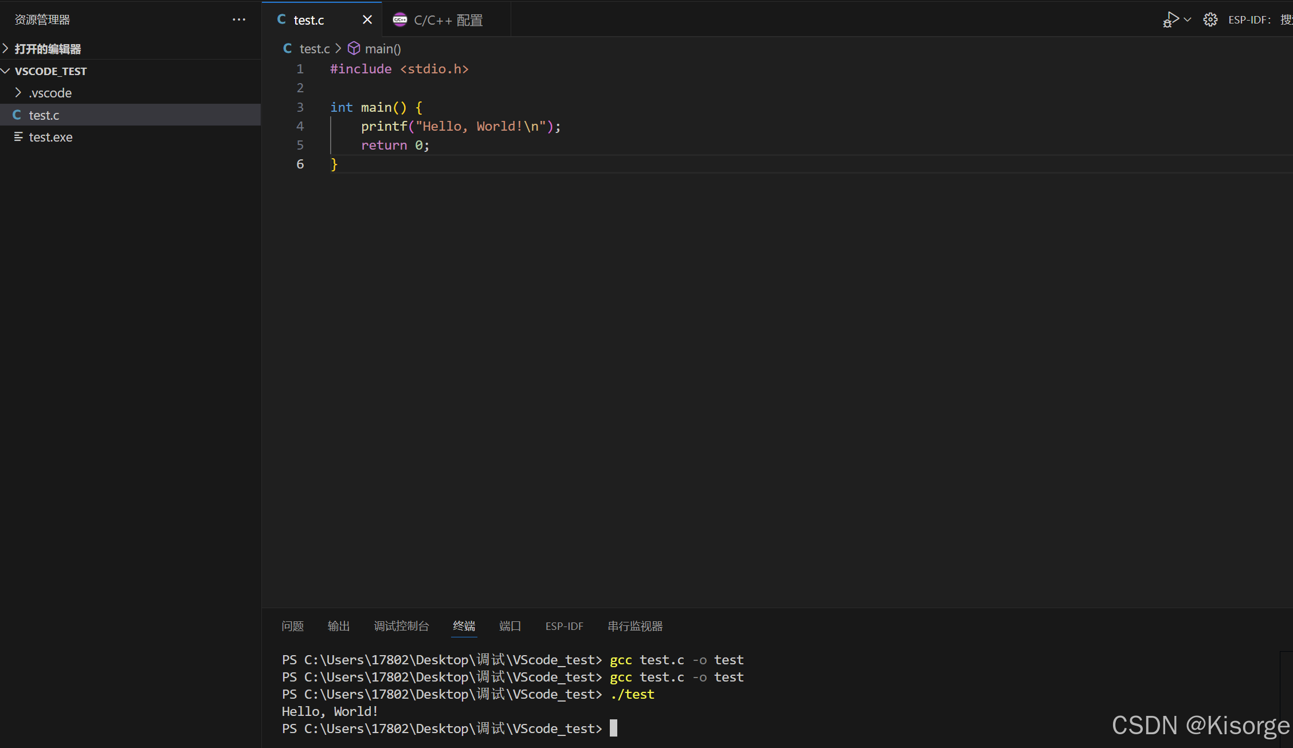Open the 端口 panel tab

(510, 626)
